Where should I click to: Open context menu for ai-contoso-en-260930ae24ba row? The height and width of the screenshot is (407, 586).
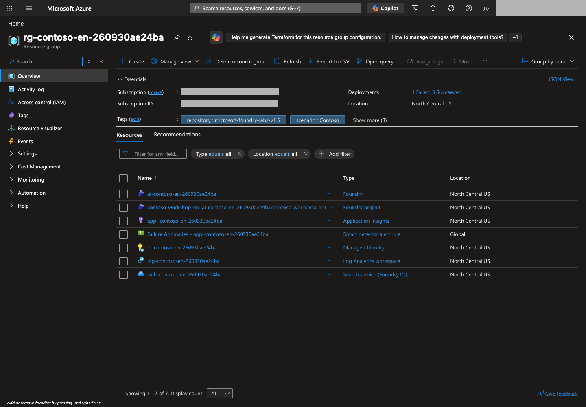329,194
